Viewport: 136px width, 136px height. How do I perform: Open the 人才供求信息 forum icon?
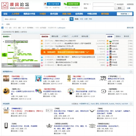pos(38,78)
